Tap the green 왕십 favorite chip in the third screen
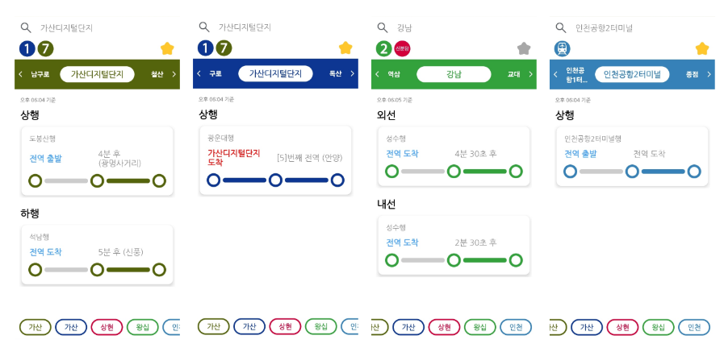Viewport: 724px width, 348px height. [480, 327]
